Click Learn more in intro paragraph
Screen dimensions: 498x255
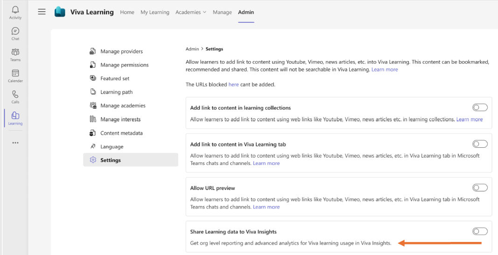385,69
